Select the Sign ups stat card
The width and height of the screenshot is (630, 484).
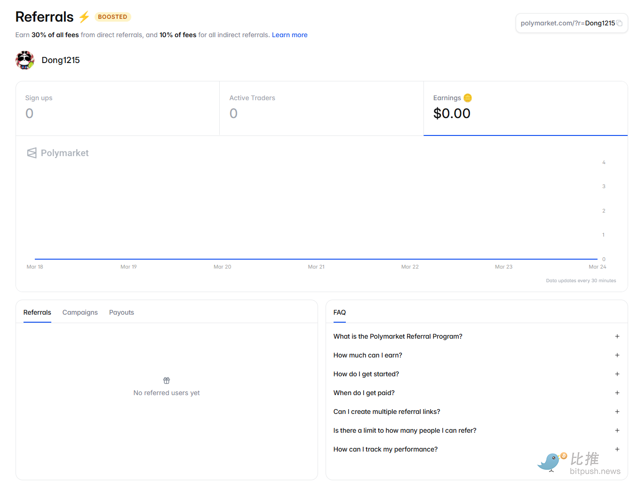(118, 108)
